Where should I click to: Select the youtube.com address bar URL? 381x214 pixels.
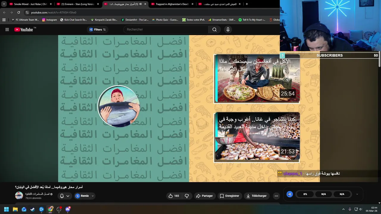click(54, 12)
